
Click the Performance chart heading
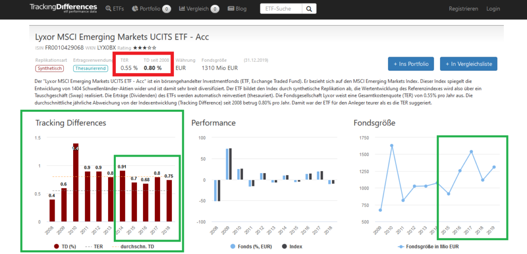tap(214, 123)
